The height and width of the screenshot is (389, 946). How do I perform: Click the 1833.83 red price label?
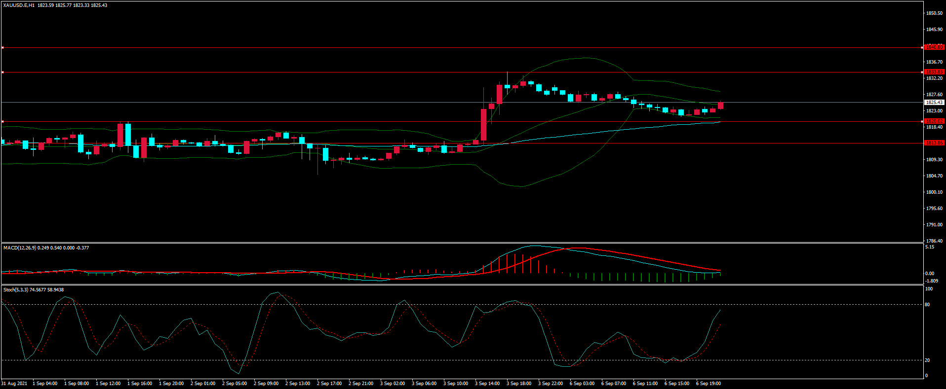(934, 72)
